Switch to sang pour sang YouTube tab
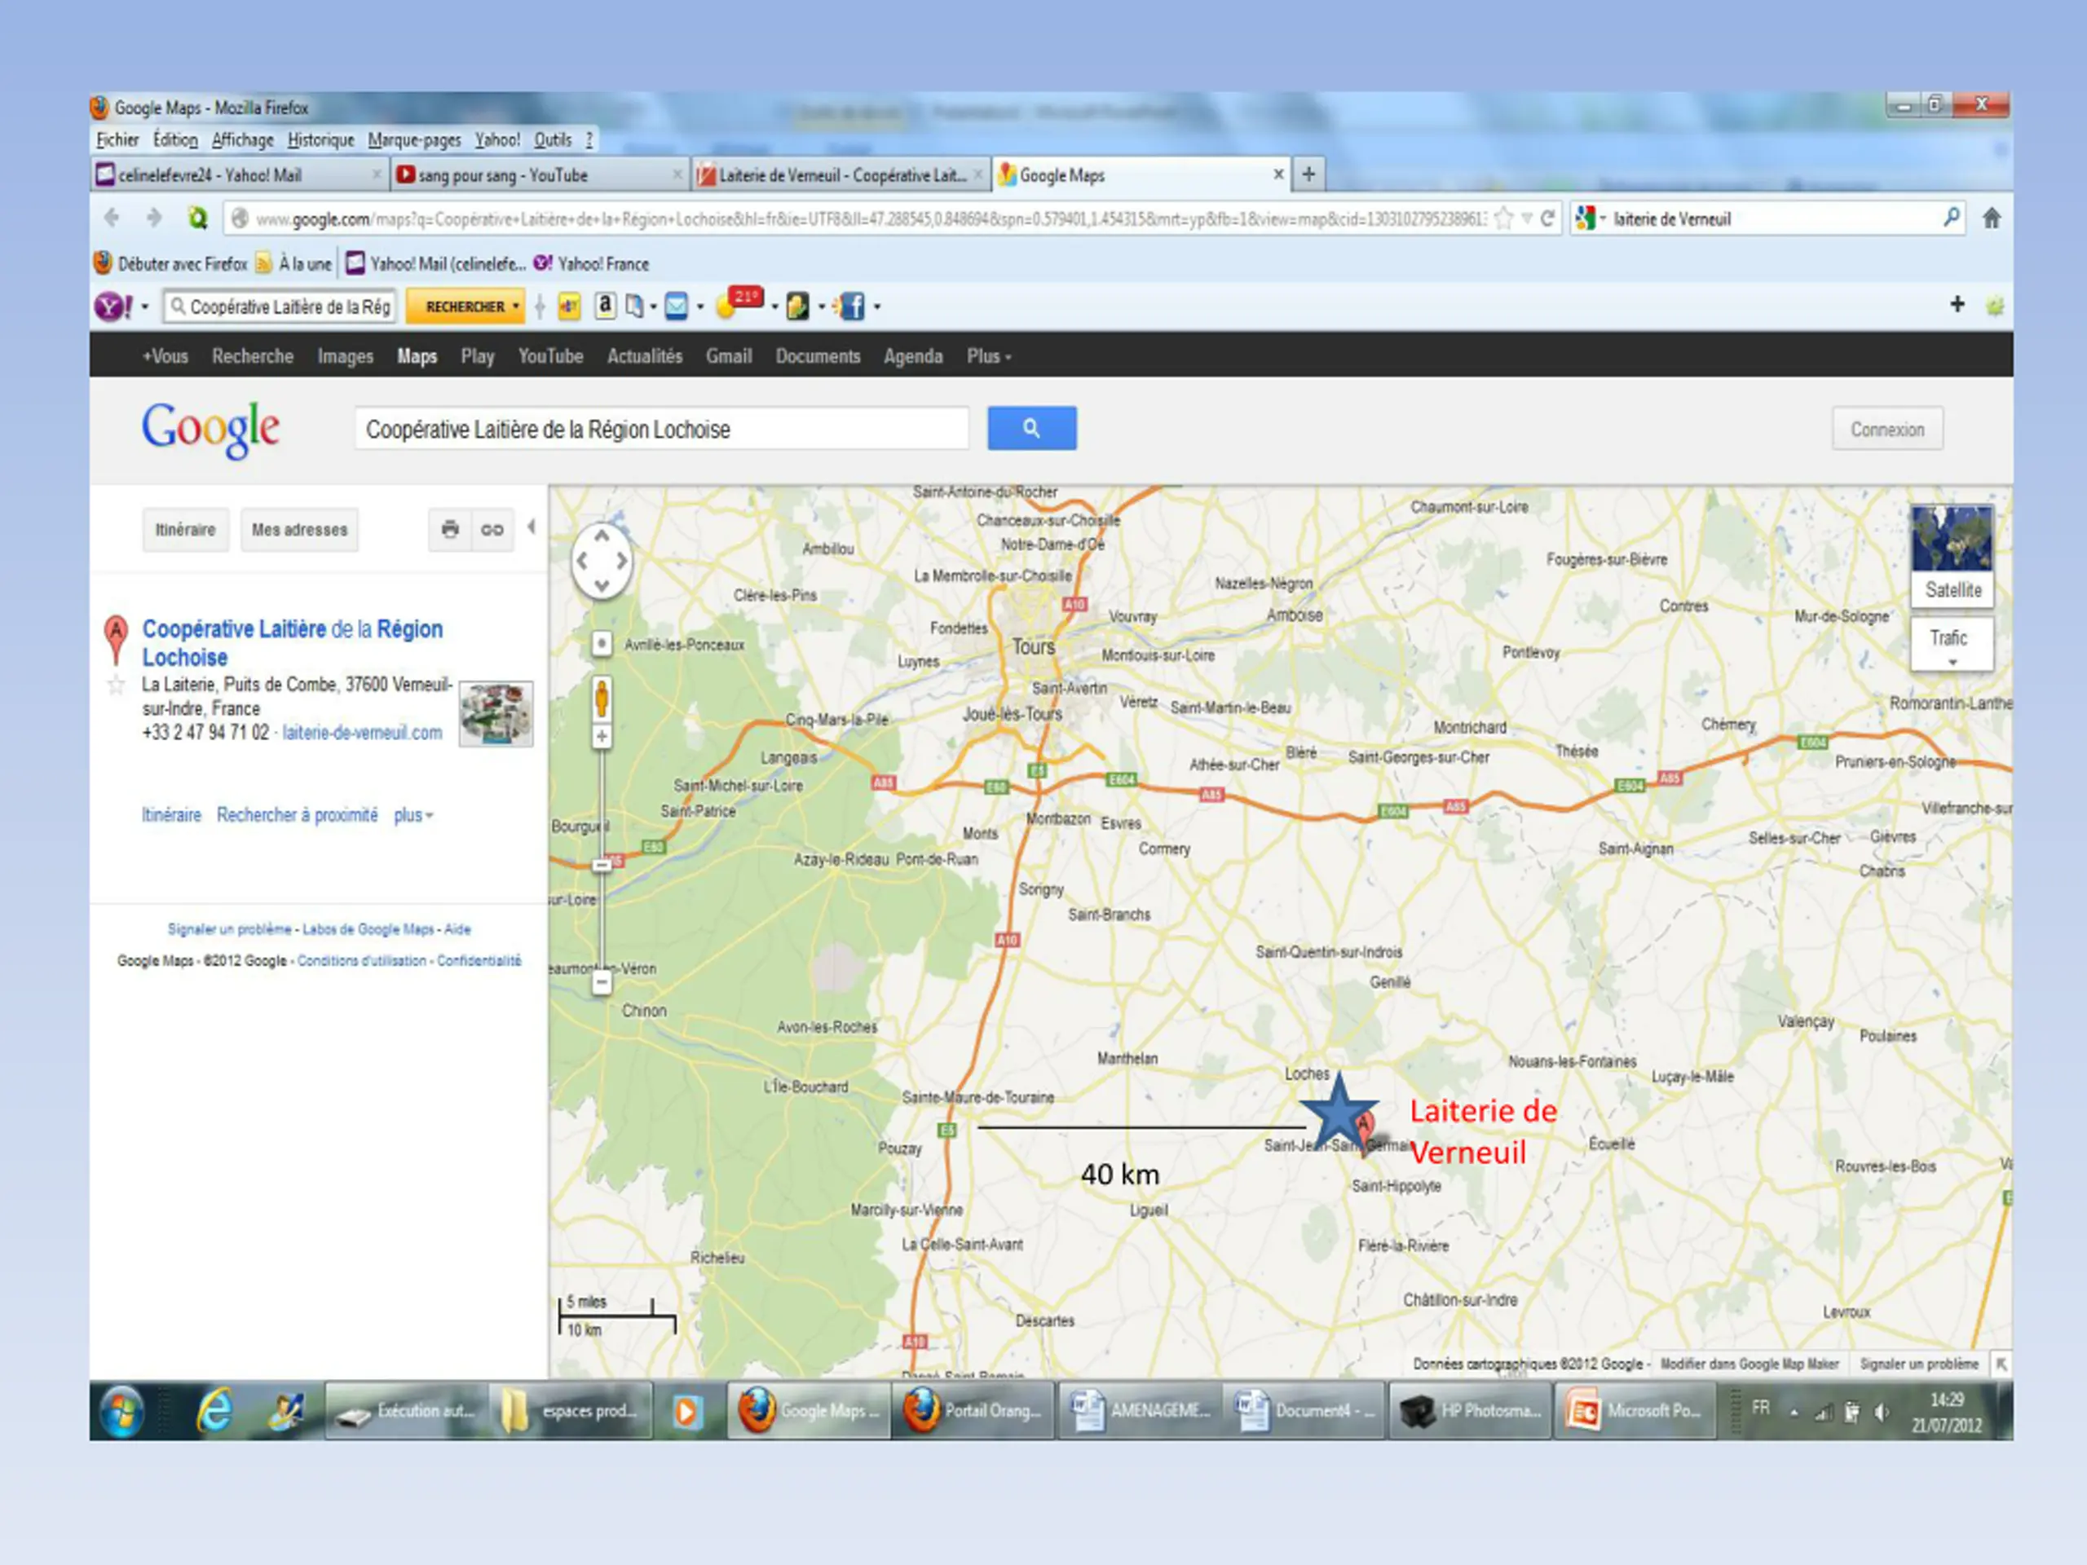The image size is (2087, 1565). tap(540, 174)
